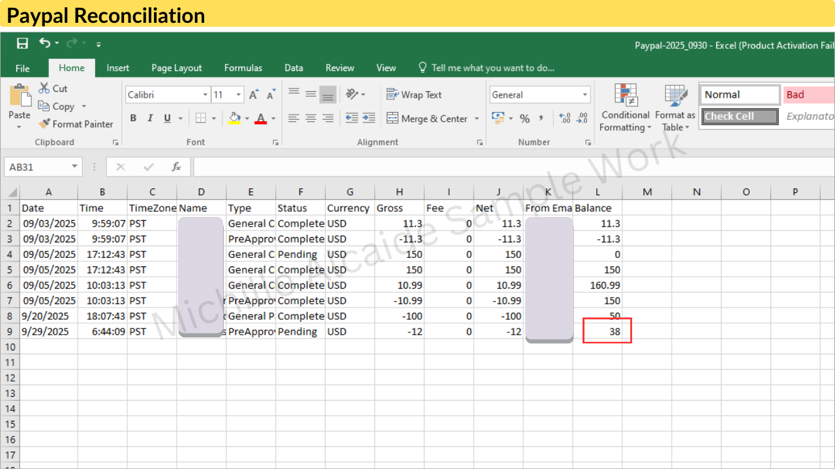Go to the Formulas tab
This screenshot has width=835, height=469.
243,68
